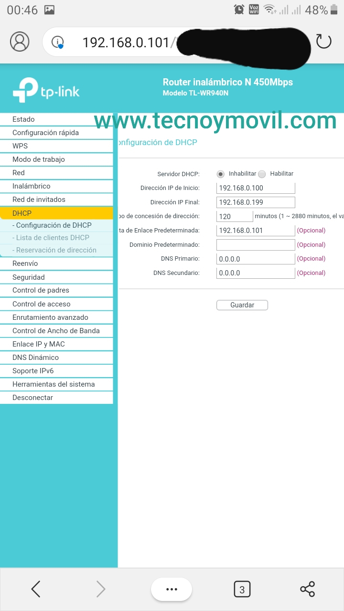Expand the Reenvío menu section

56,263
